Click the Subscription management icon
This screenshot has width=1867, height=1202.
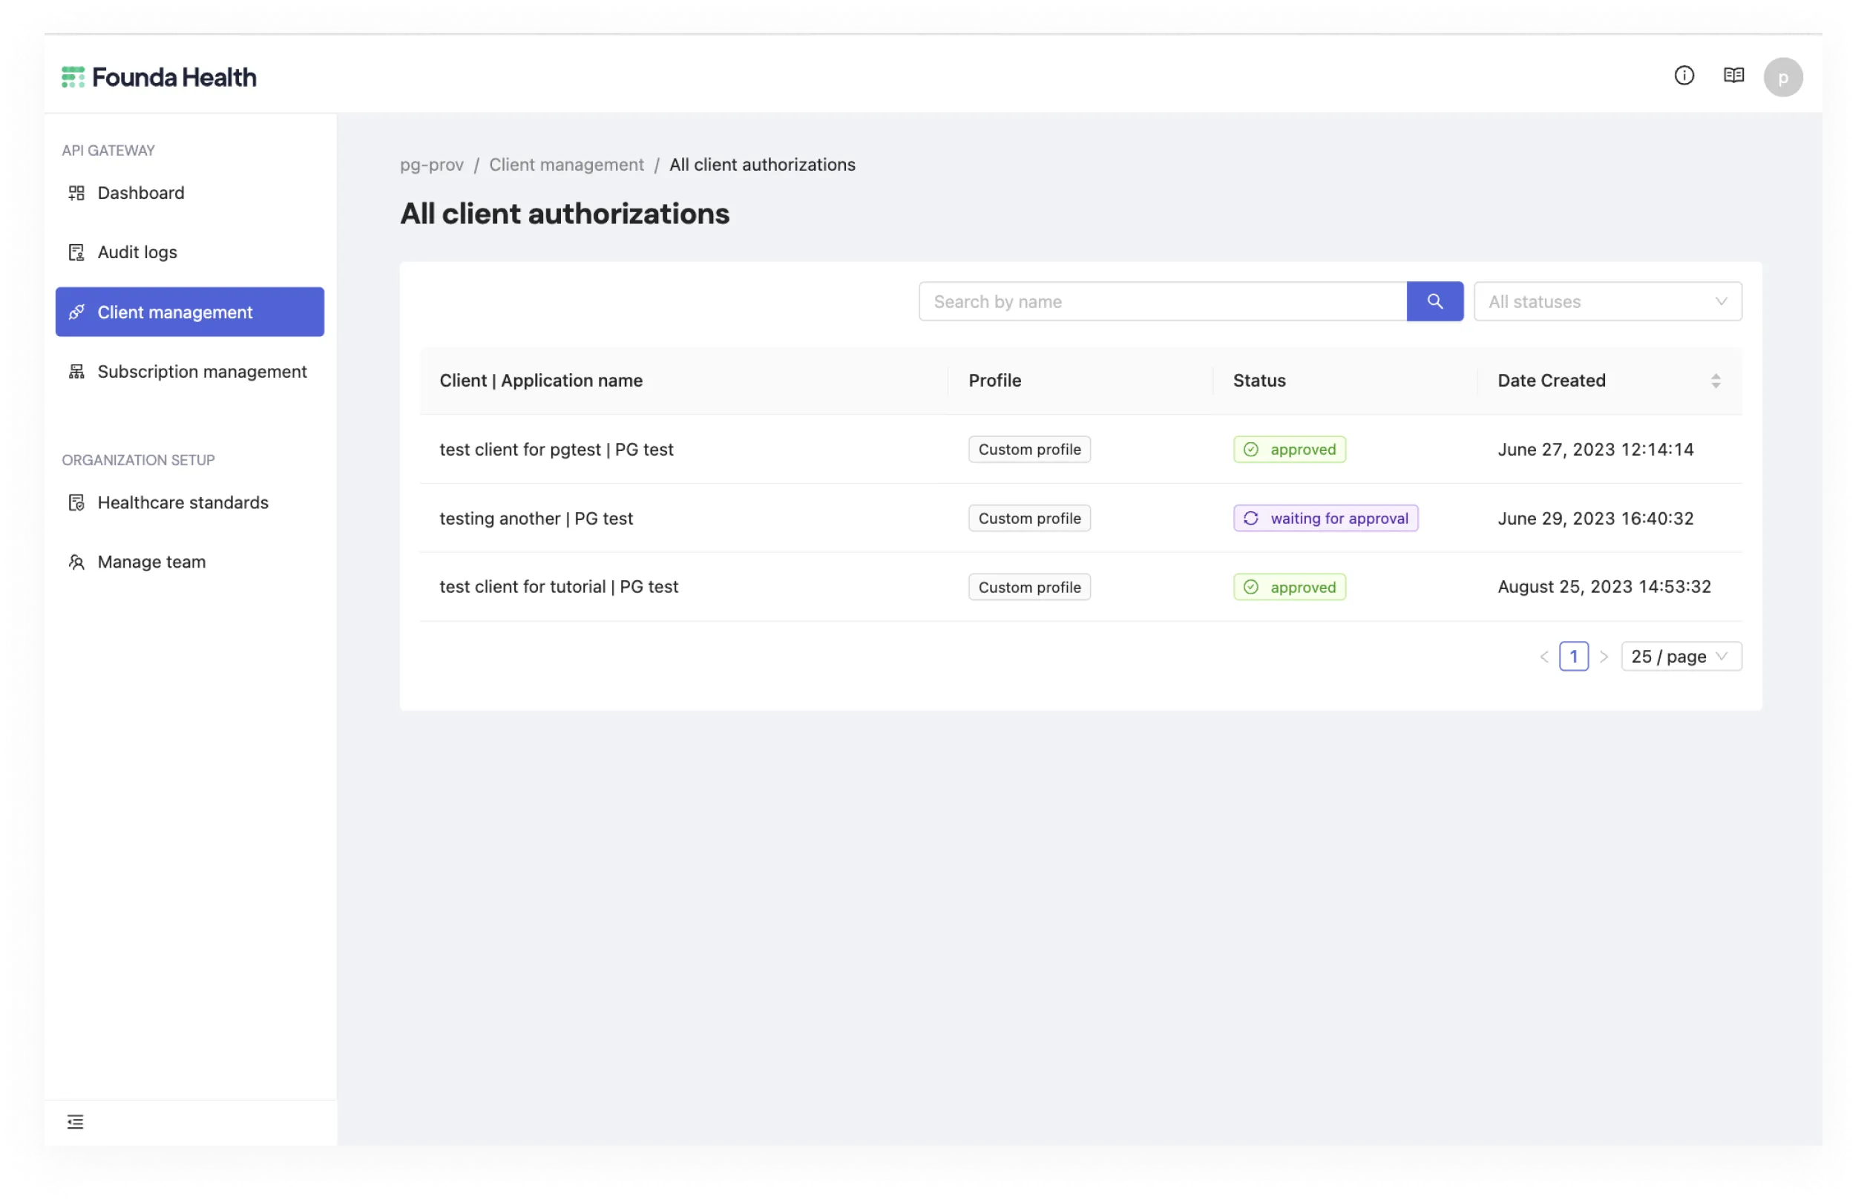(76, 372)
